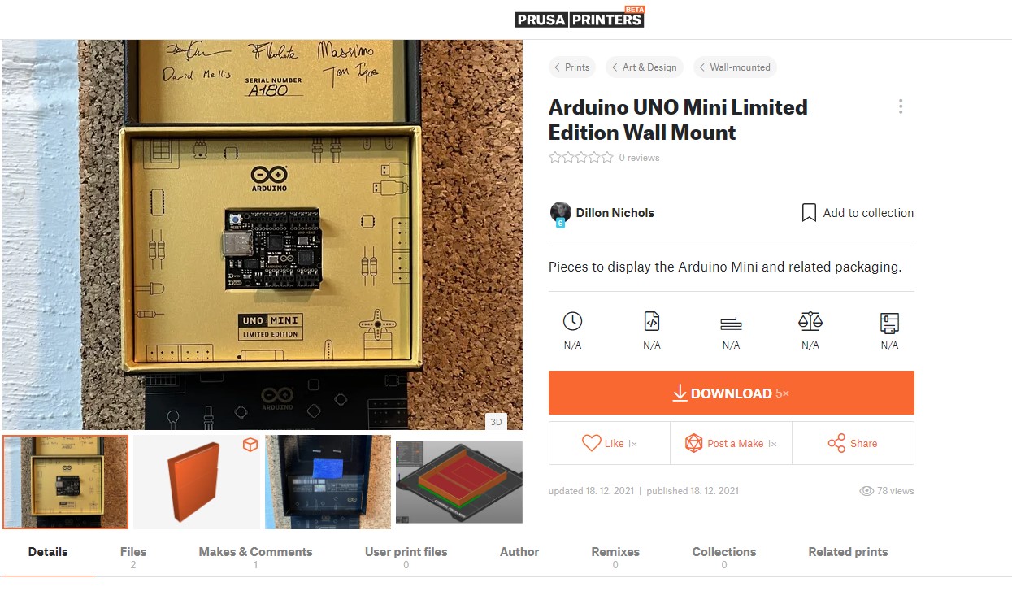The image size is (1012, 591).
Task: Switch to the Files tab
Action: click(x=133, y=557)
